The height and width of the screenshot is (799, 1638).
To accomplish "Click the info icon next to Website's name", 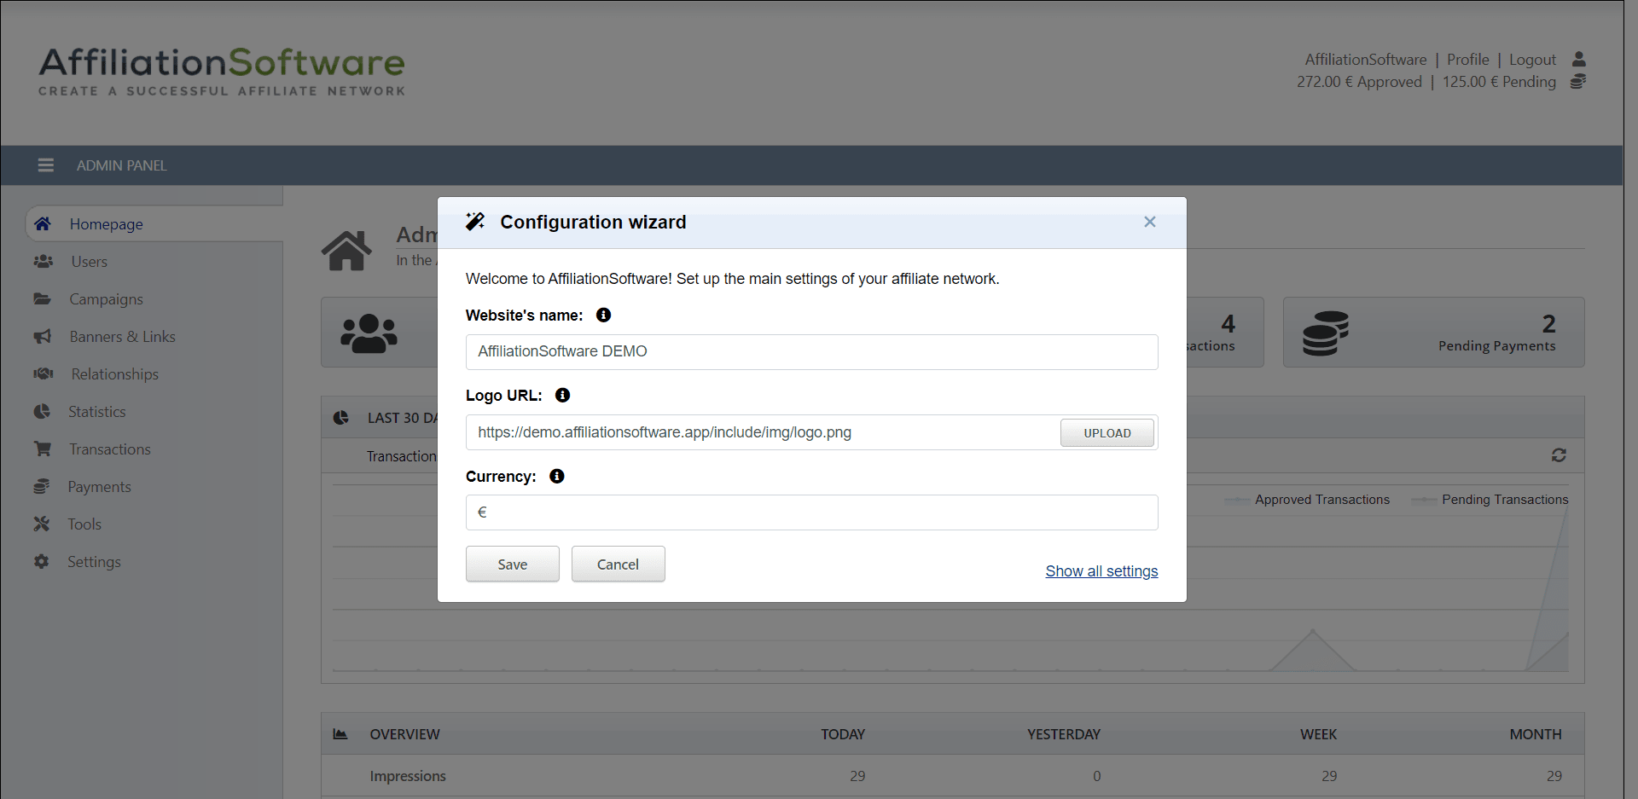I will 603,316.
